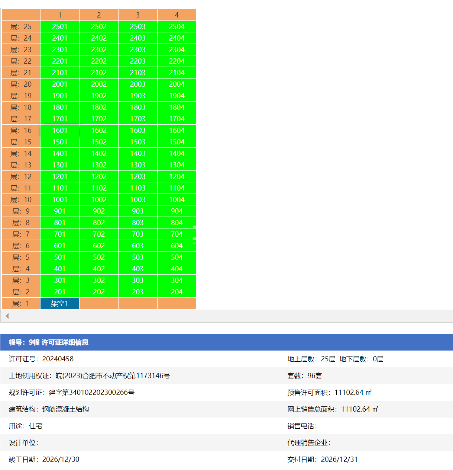Select unit 1201 cell
The image size is (453, 470).
coord(60,176)
